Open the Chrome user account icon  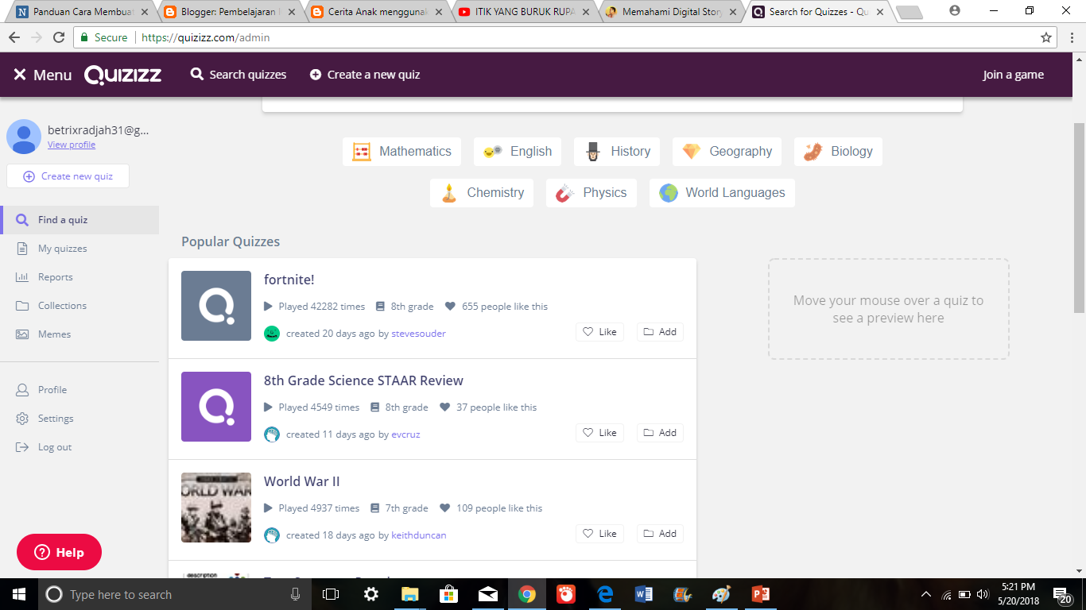click(x=955, y=11)
